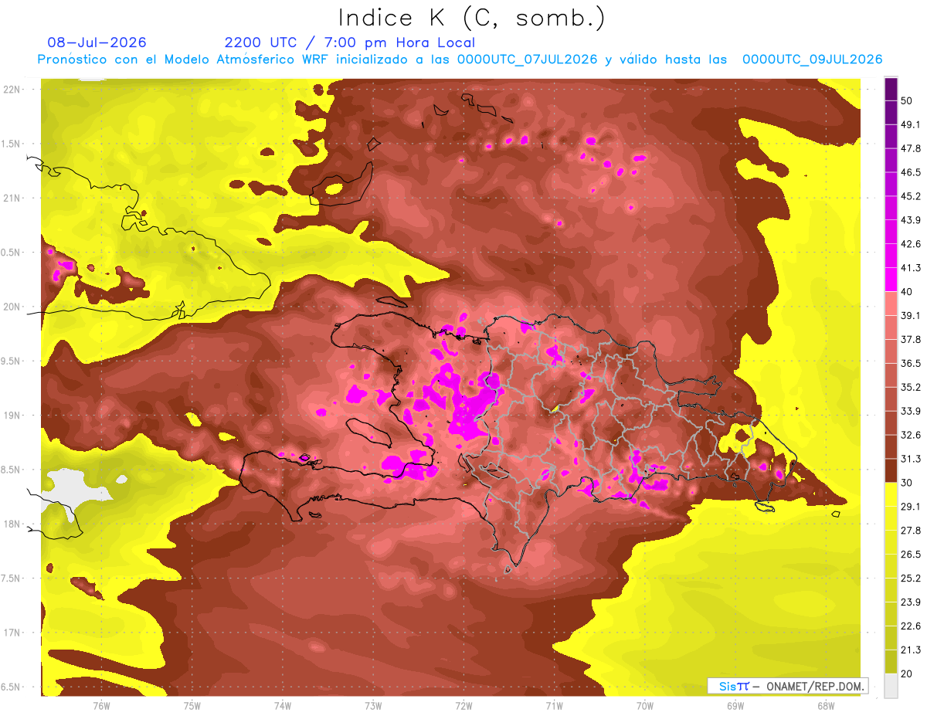The height and width of the screenshot is (716, 927).
Task: Click the colorbar value '49.1'
Action: click(910, 124)
